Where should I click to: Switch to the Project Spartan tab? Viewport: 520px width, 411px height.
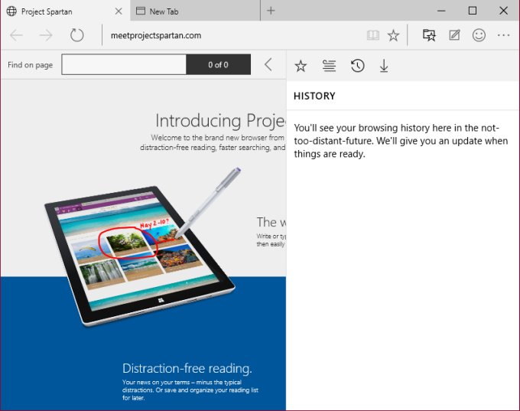pyautogui.click(x=65, y=11)
